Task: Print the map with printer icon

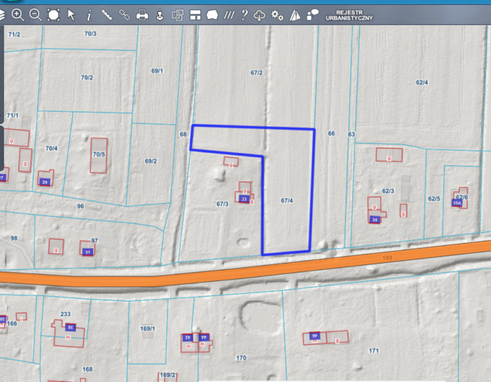Action: point(142,15)
